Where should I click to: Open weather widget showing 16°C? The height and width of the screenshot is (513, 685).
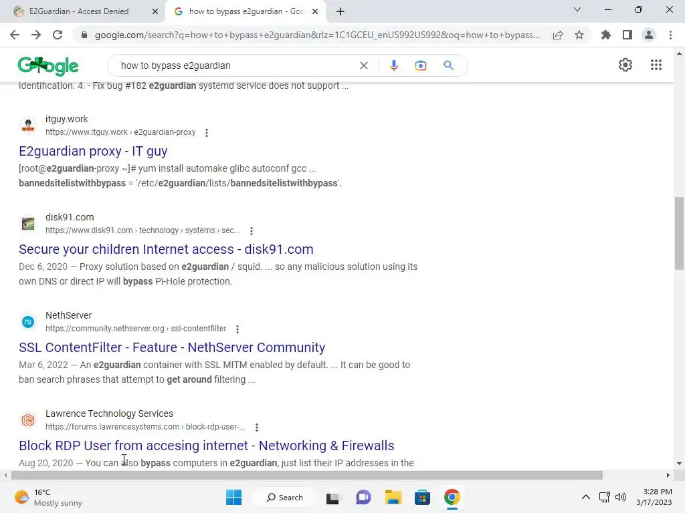tap(48, 497)
